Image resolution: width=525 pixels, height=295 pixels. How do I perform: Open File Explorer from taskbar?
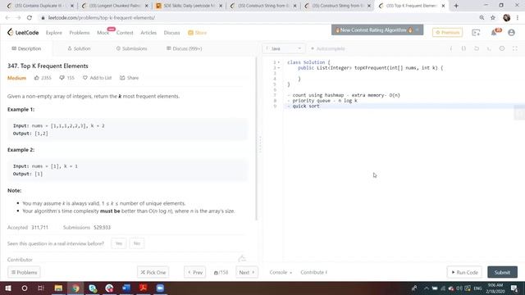pyautogui.click(x=58, y=288)
